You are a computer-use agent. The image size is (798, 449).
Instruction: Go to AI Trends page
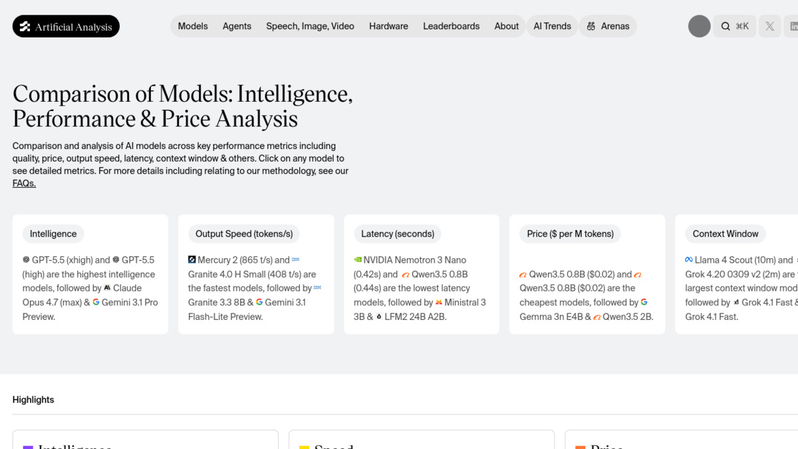[552, 27]
